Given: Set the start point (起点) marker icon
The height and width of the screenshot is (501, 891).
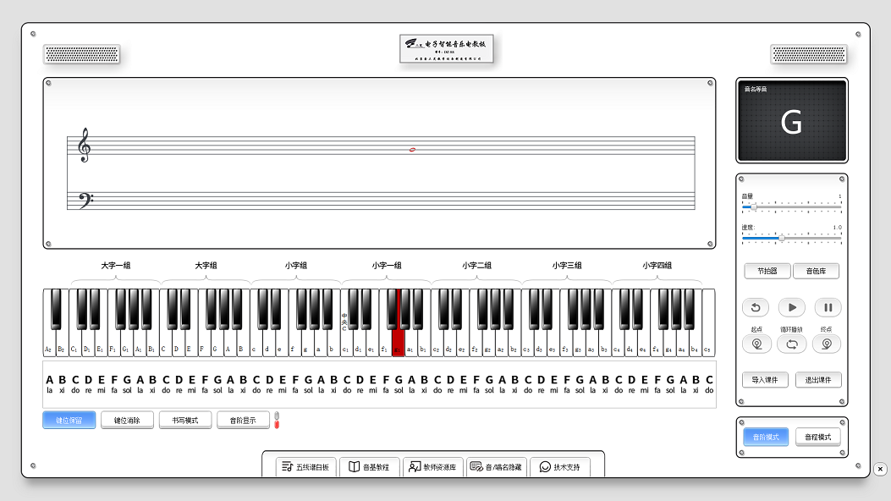Looking at the screenshot, I should (x=757, y=344).
